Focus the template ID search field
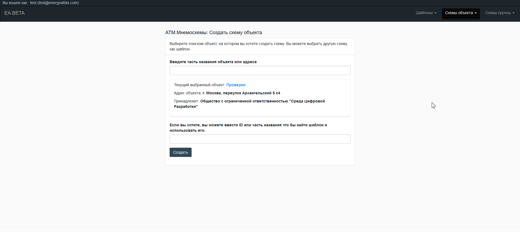 (260, 139)
